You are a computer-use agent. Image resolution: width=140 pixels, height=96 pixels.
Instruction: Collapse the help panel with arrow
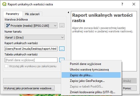click(x=68, y=12)
